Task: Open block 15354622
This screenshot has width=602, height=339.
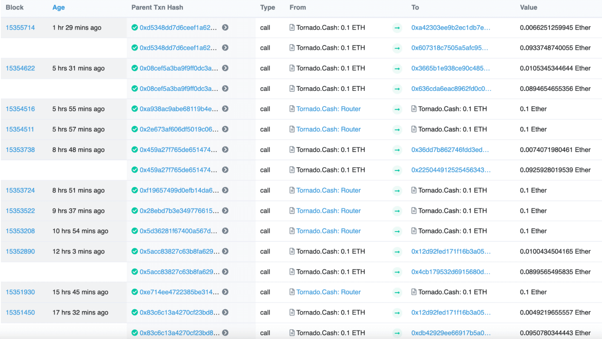Action: pyautogui.click(x=20, y=68)
